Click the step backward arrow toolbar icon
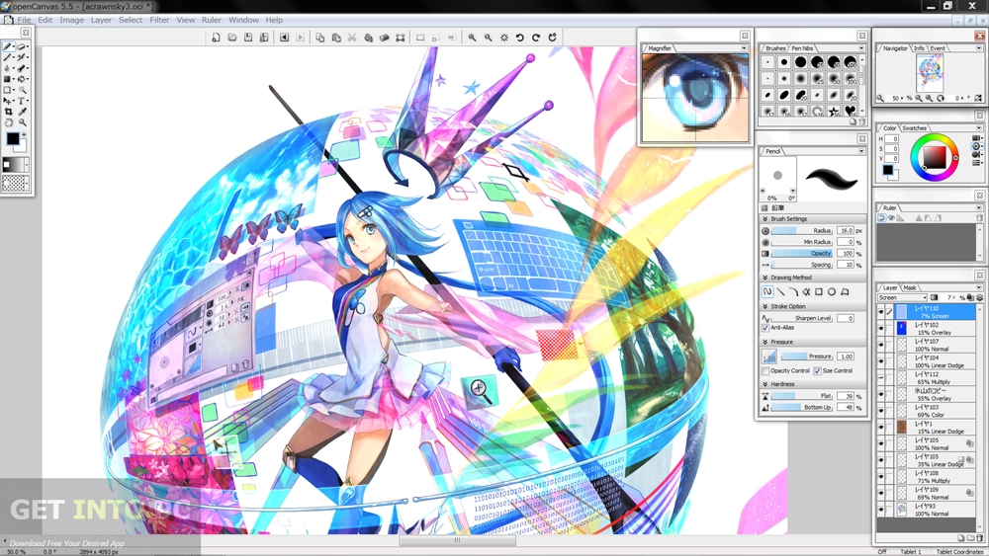 click(x=285, y=38)
